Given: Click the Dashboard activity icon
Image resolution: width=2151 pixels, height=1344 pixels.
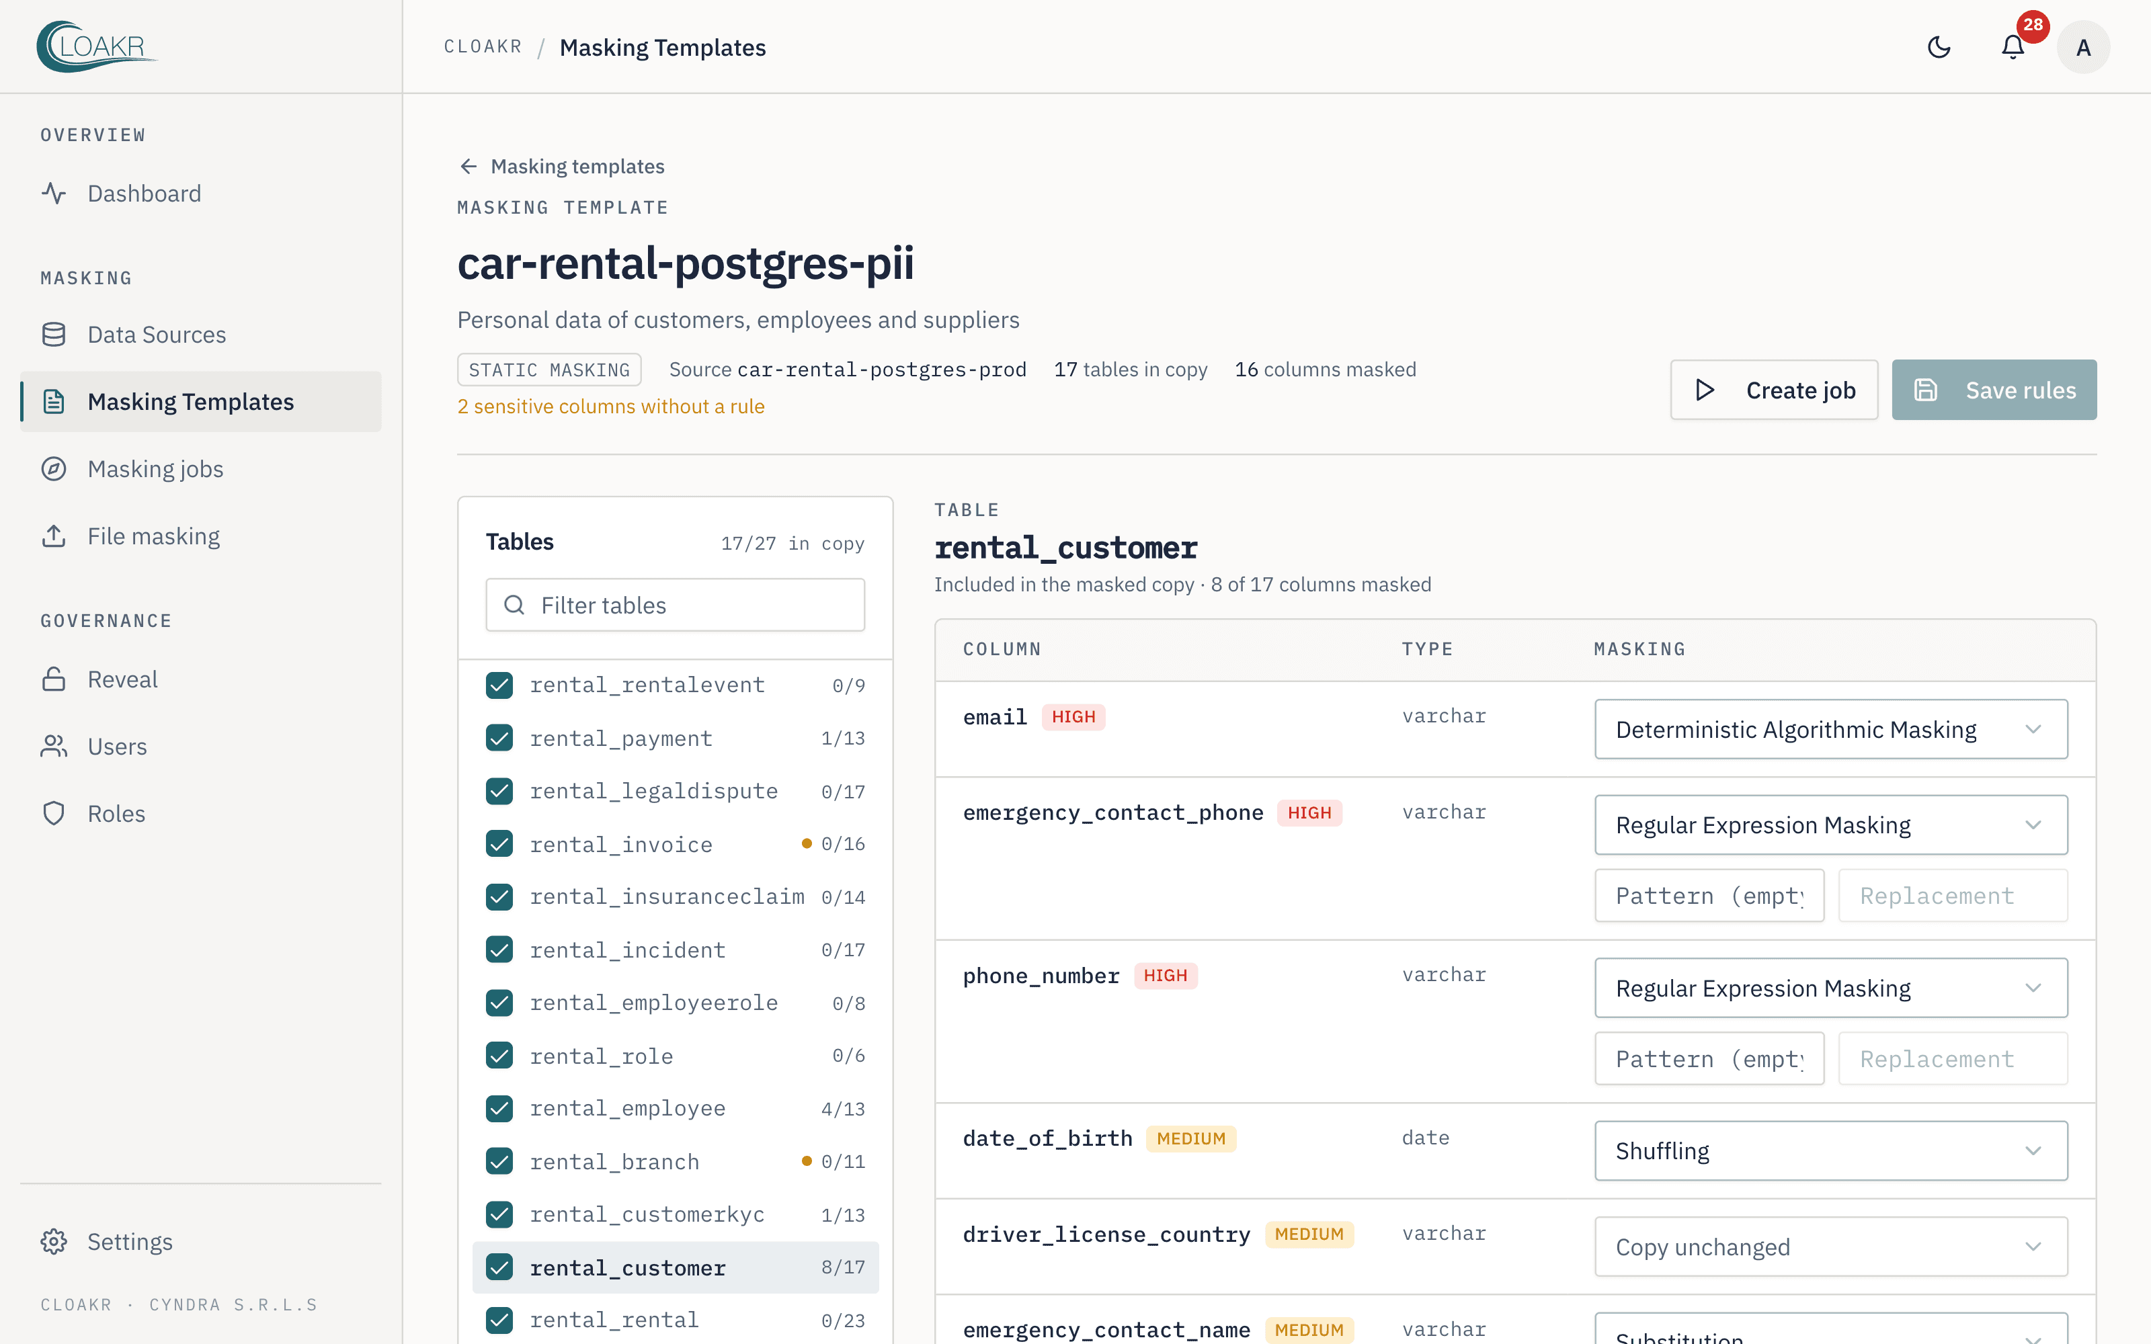Looking at the screenshot, I should click(x=54, y=193).
